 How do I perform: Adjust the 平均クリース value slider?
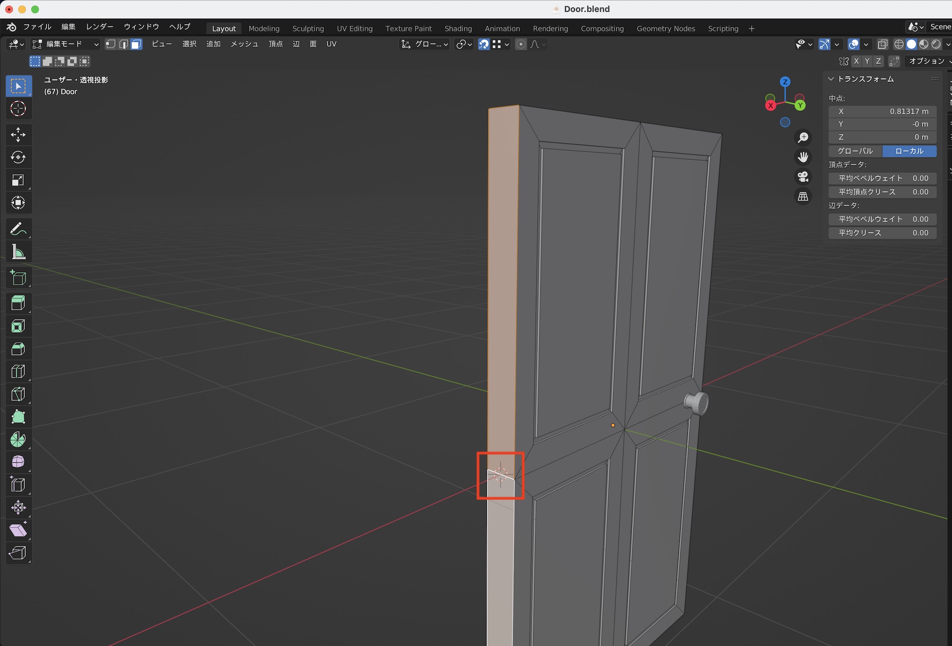883,233
